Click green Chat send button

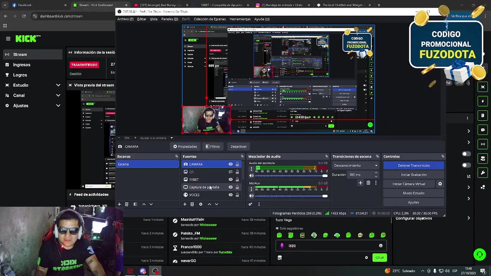379,258
